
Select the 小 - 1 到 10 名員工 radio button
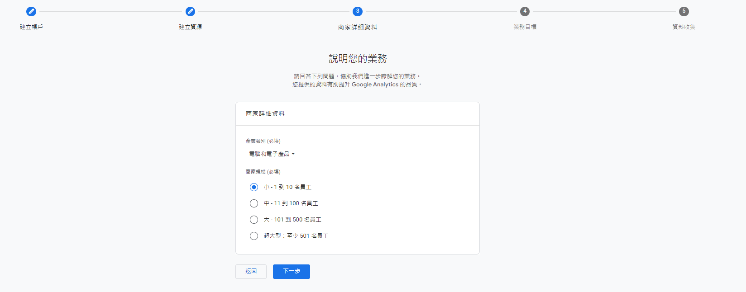254,187
